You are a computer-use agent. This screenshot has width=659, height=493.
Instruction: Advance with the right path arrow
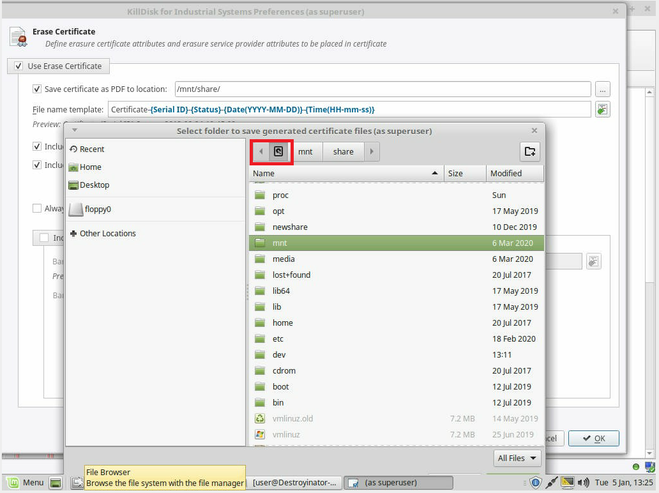(x=372, y=151)
